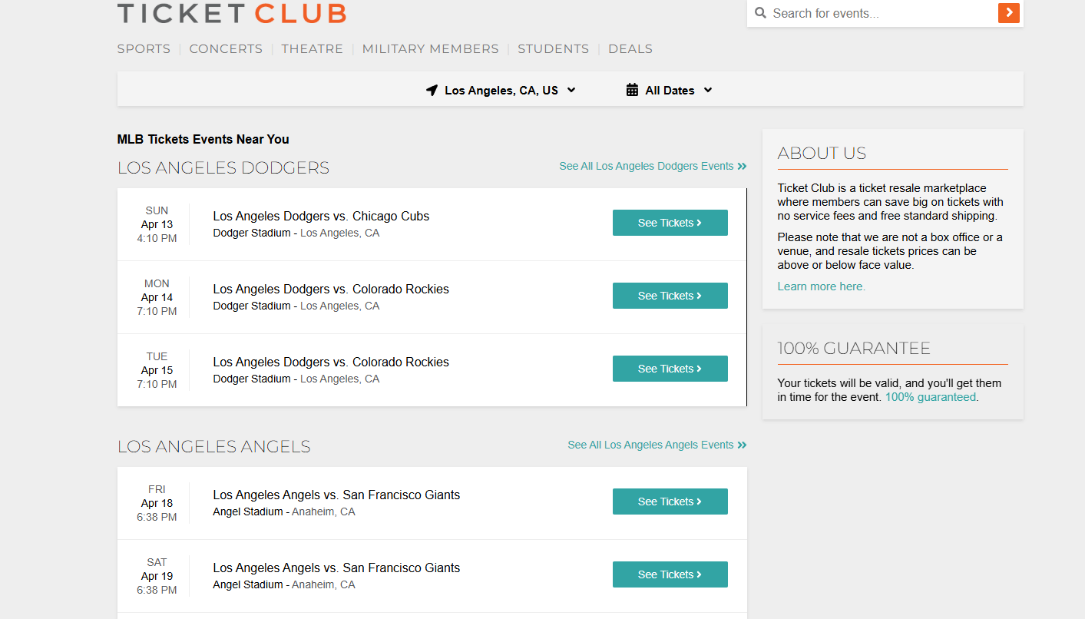Click the Los Angeles Dodgers section heading
The width and height of the screenshot is (1085, 619).
click(223, 168)
